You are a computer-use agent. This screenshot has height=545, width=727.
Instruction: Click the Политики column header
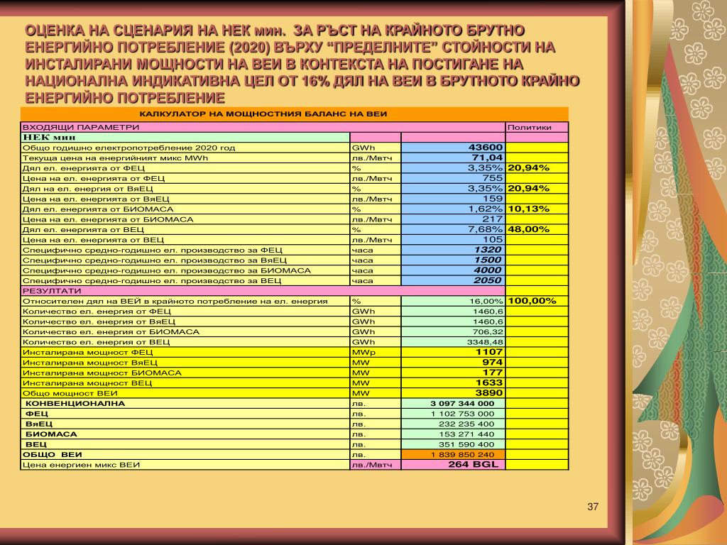[537, 127]
